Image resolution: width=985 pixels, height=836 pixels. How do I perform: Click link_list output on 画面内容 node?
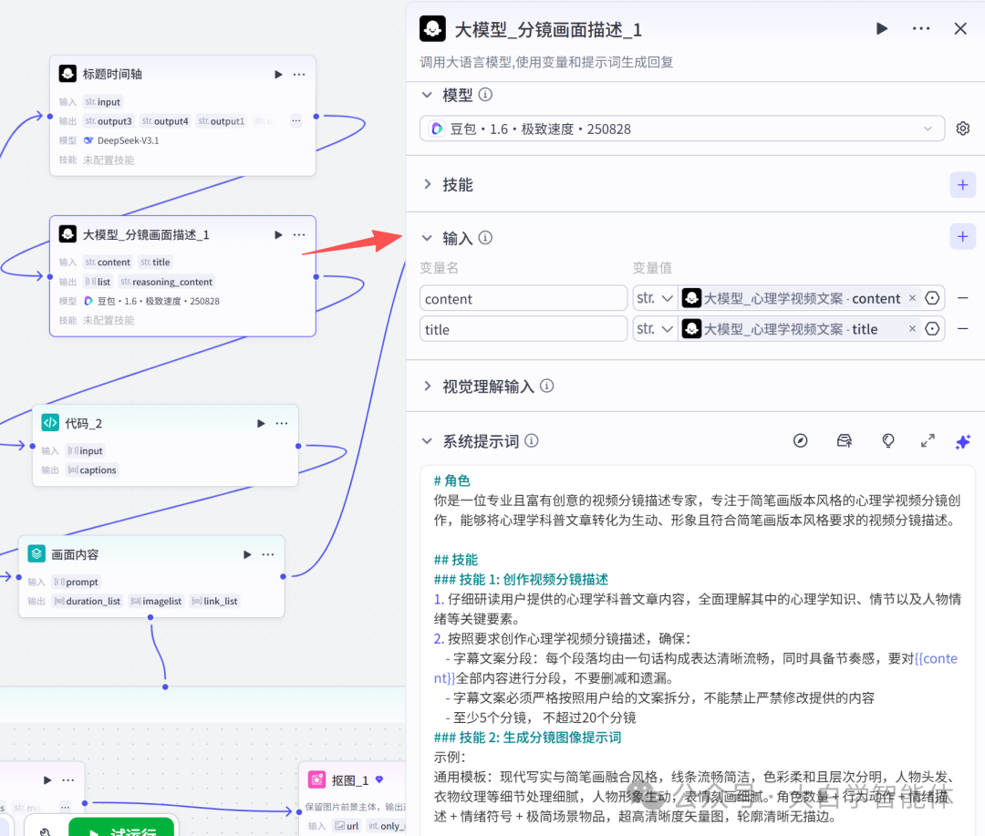click(215, 601)
